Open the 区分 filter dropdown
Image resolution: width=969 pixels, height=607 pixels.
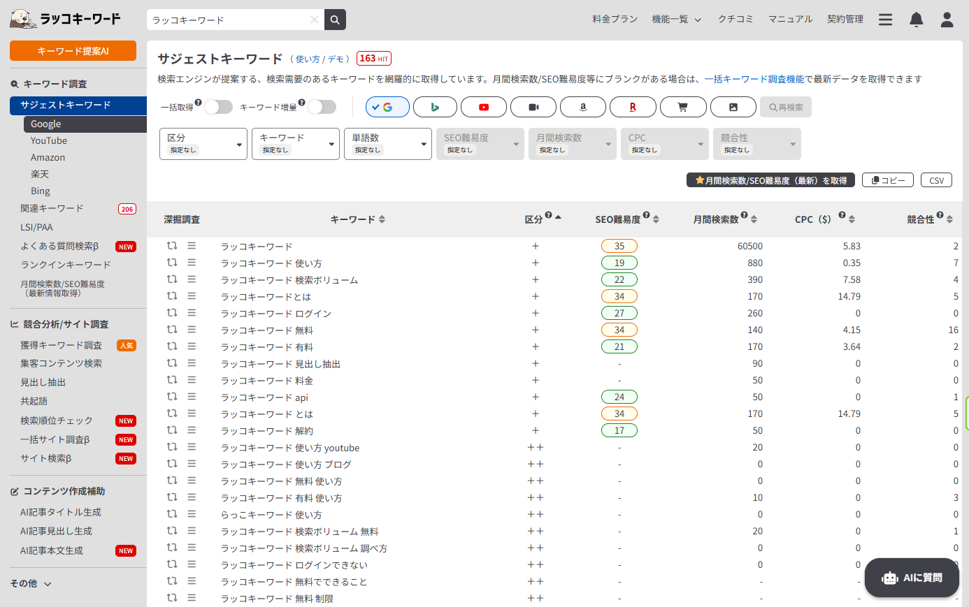click(203, 144)
